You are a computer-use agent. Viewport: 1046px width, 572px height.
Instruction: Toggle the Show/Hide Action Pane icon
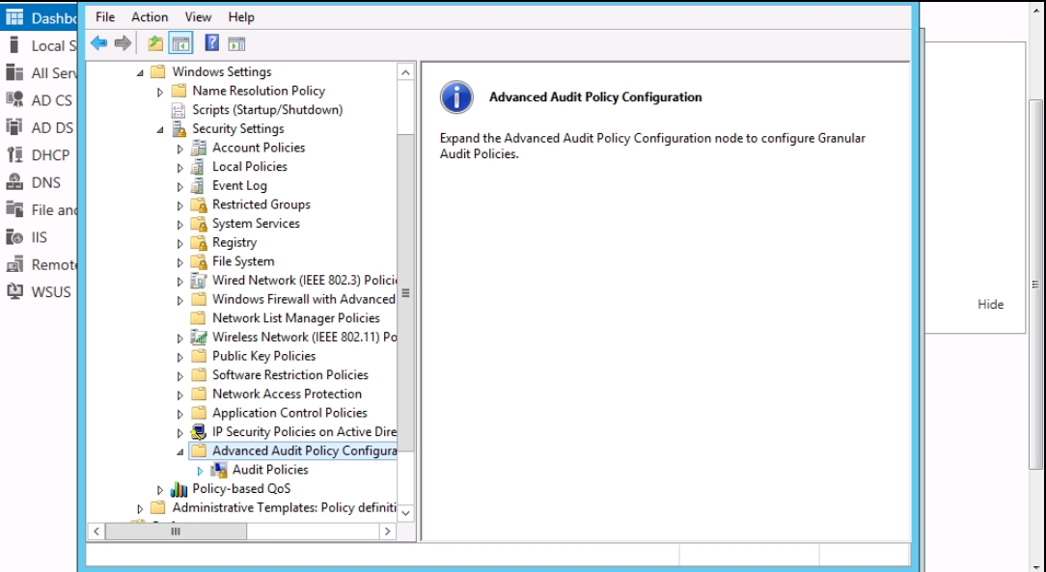[236, 43]
